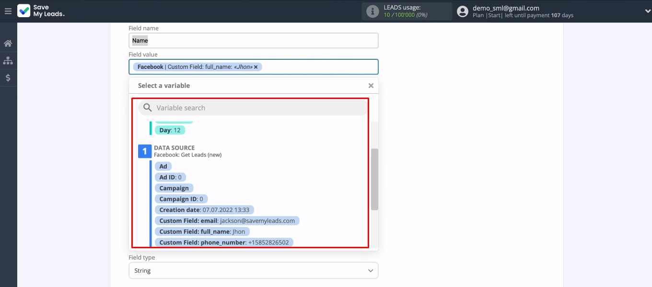Image resolution: width=652 pixels, height=287 pixels.
Task: Remove the full_name tag with its x
Action: tap(256, 67)
